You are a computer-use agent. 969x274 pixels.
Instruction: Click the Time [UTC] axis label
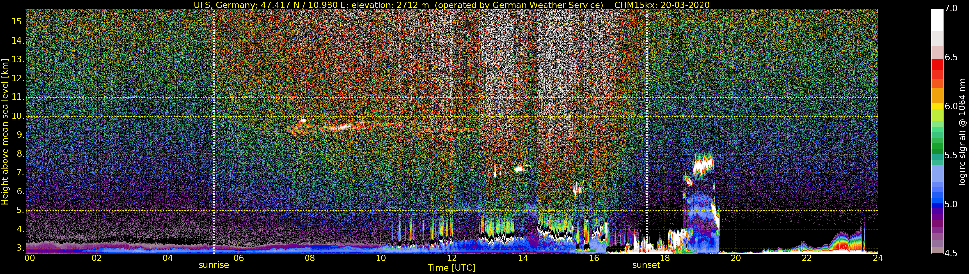(452, 268)
